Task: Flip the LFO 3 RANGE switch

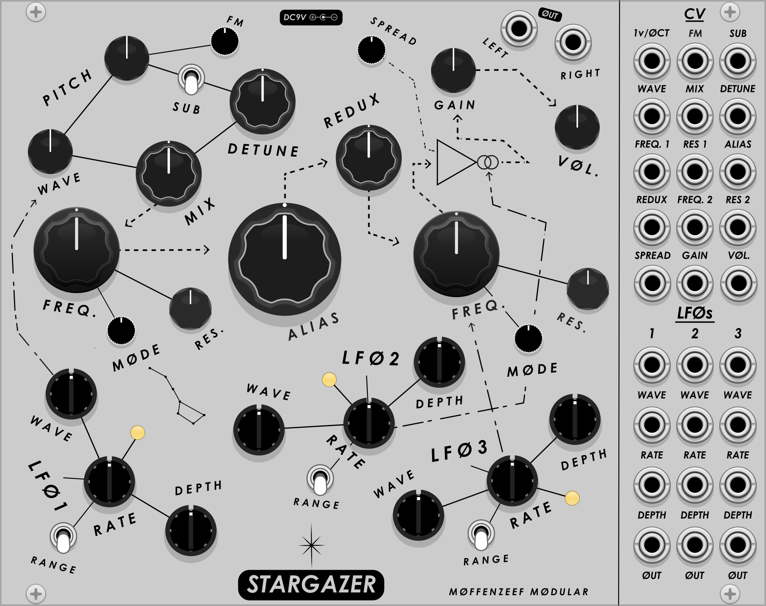Action: pyautogui.click(x=481, y=535)
